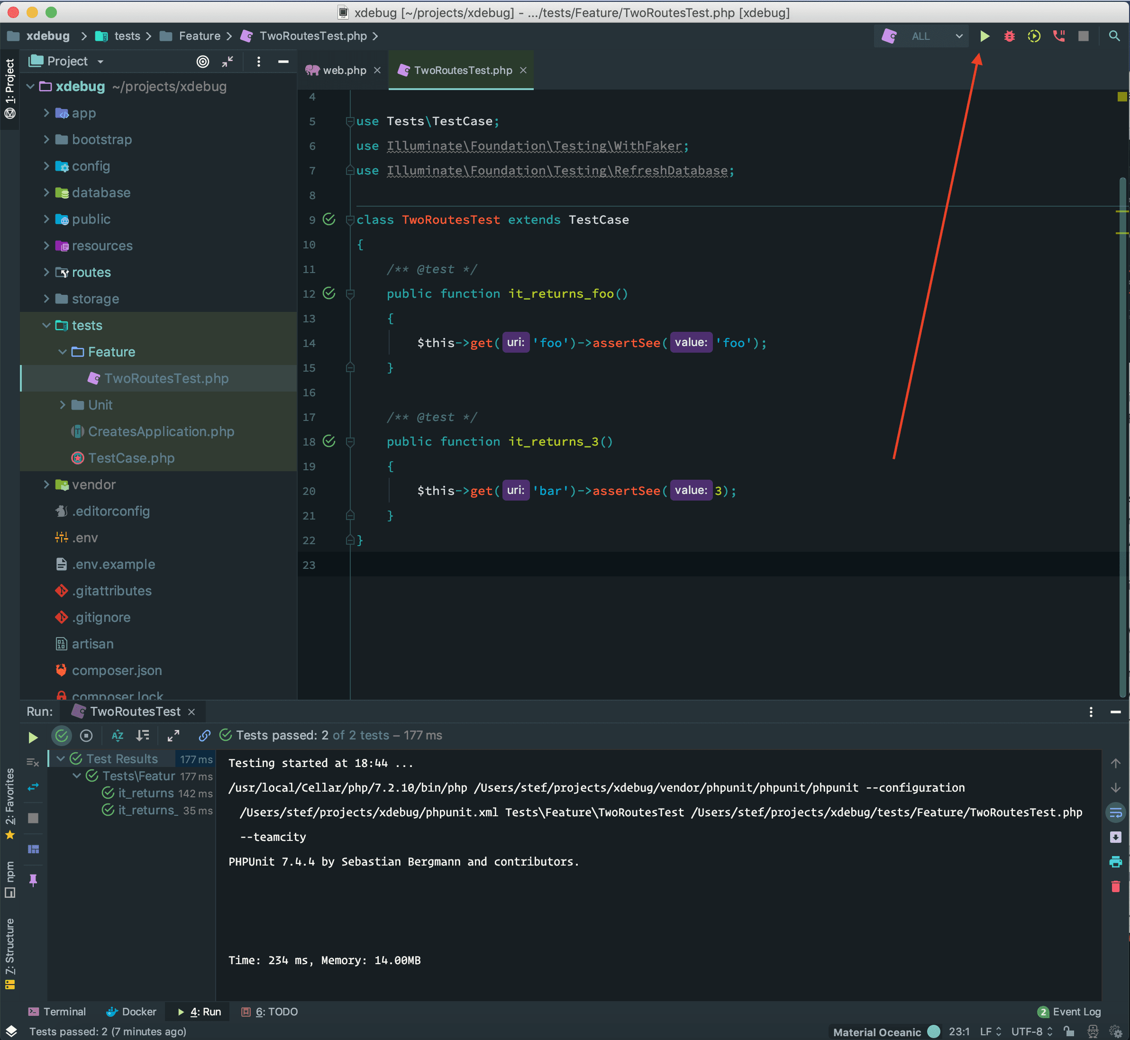Click the Stop square icon in the toolbar

point(1083,36)
